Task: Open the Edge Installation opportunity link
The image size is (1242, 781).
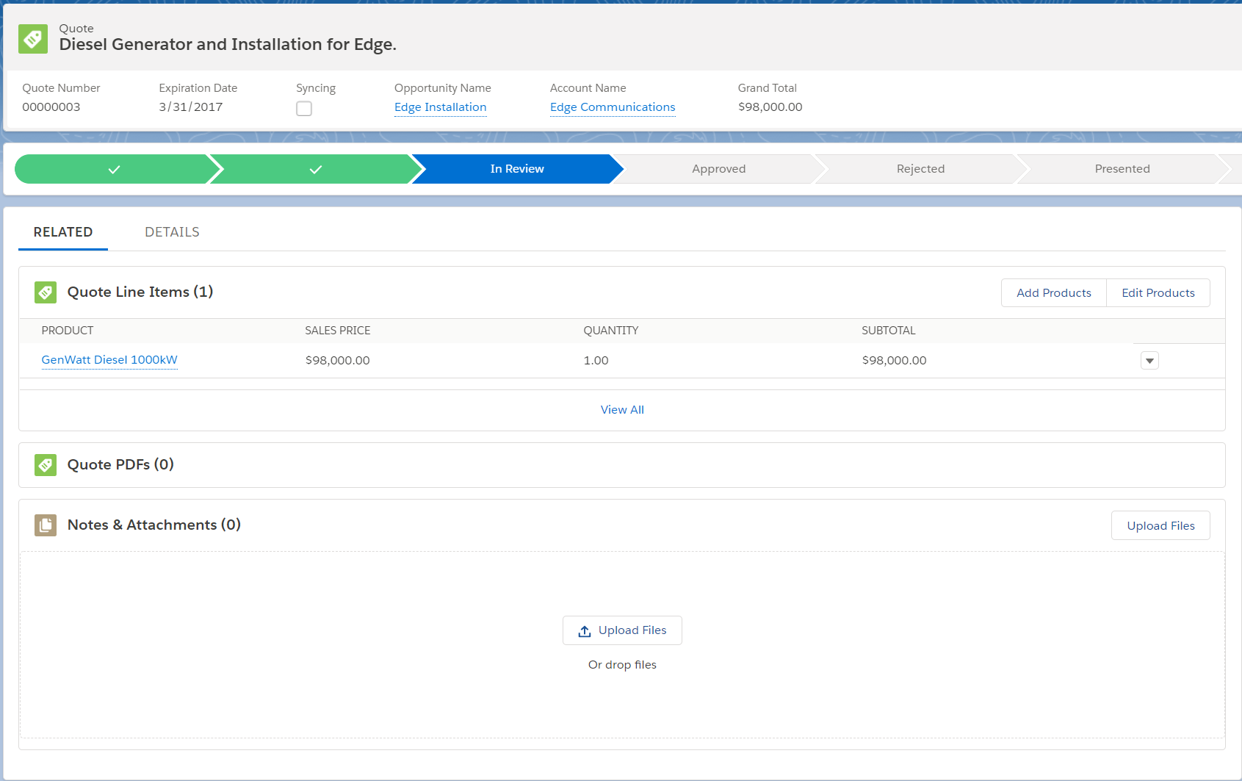Action: (x=440, y=107)
